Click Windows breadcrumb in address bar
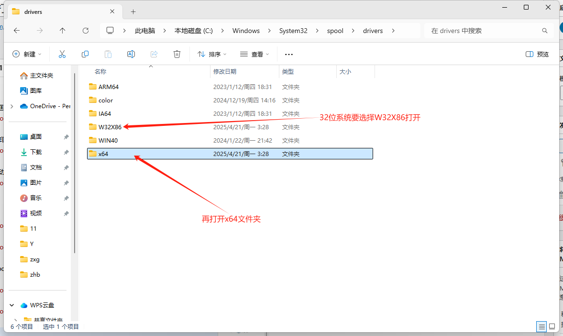 pyautogui.click(x=246, y=31)
